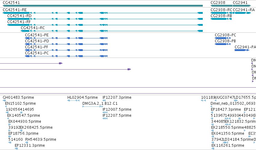
Task: Open EST EP18756.3prime
Action: pos(23,133)
